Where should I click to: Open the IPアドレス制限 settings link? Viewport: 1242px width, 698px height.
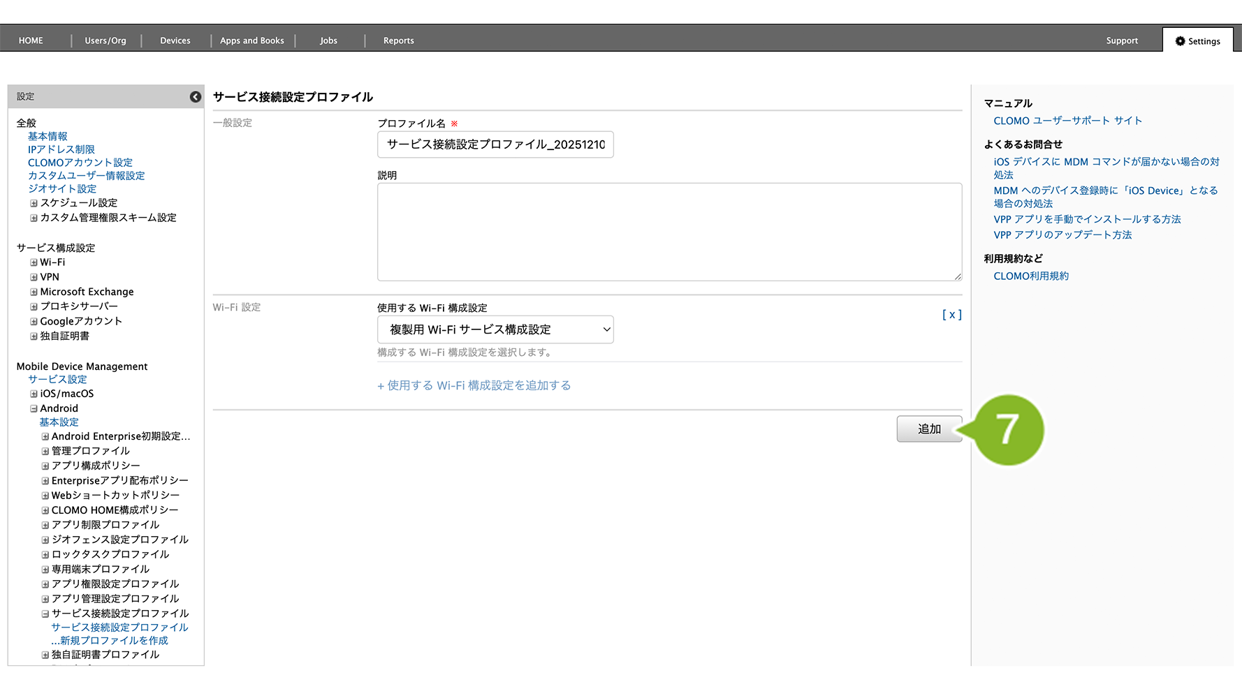61,149
